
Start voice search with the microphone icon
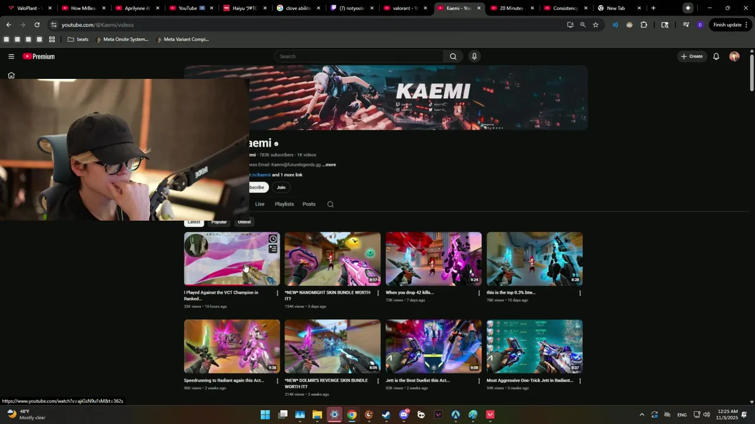(474, 57)
